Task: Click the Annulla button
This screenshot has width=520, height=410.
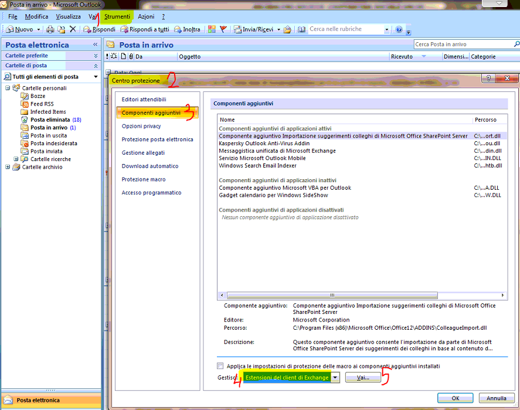Action: [x=497, y=398]
